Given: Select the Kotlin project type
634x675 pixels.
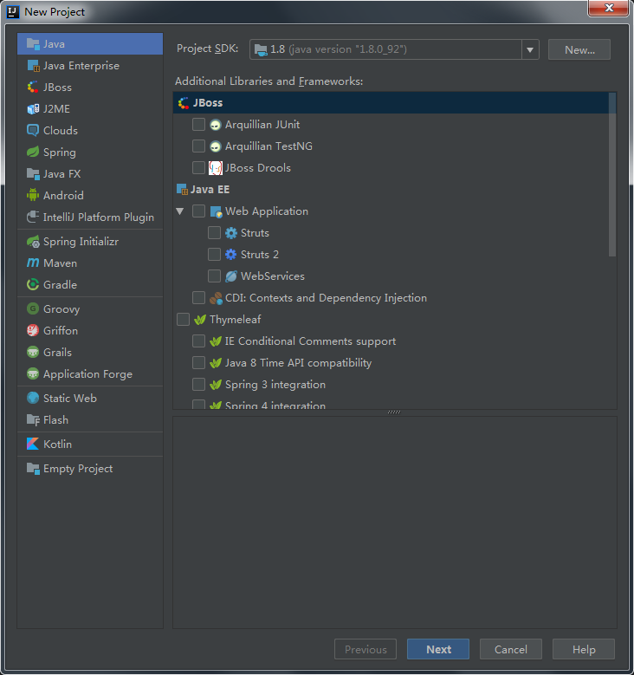Looking at the screenshot, I should tap(90, 444).
